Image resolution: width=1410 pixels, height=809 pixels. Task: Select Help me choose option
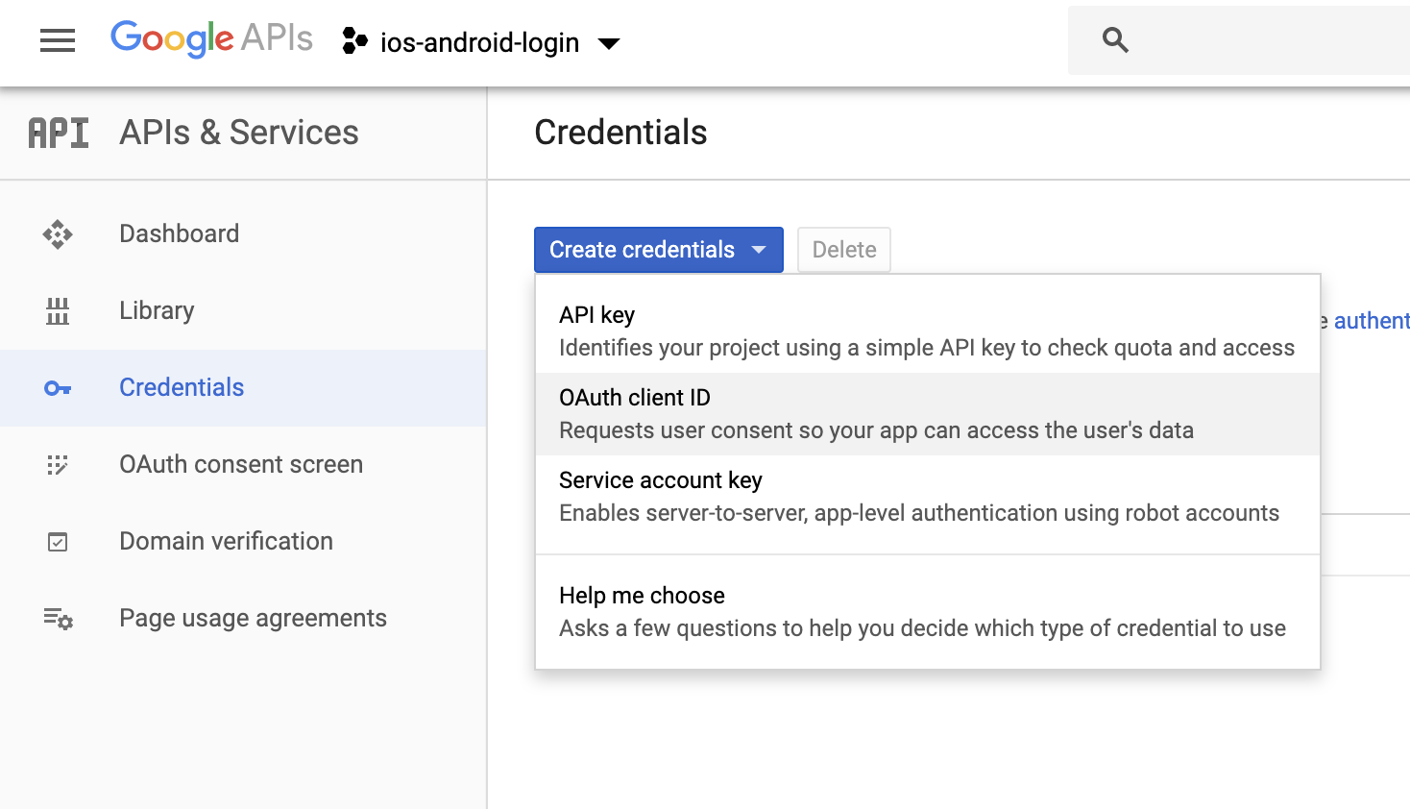pos(928,612)
